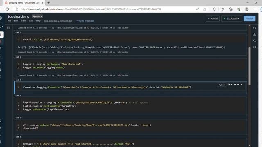Viewport: 262px width, 147px height.
Task: Restore down the browser window
Action: pos(255,3)
